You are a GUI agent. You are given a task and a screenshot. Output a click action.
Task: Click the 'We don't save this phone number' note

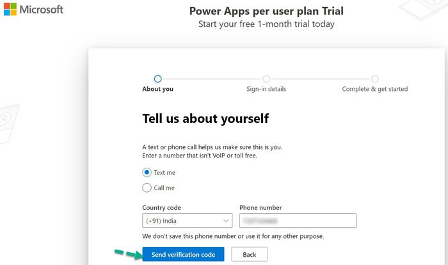[x=233, y=236]
